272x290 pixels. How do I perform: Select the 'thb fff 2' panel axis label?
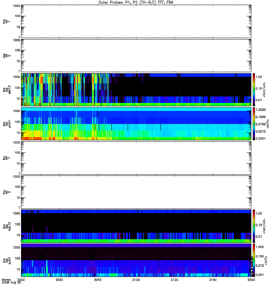(x=7, y=56)
